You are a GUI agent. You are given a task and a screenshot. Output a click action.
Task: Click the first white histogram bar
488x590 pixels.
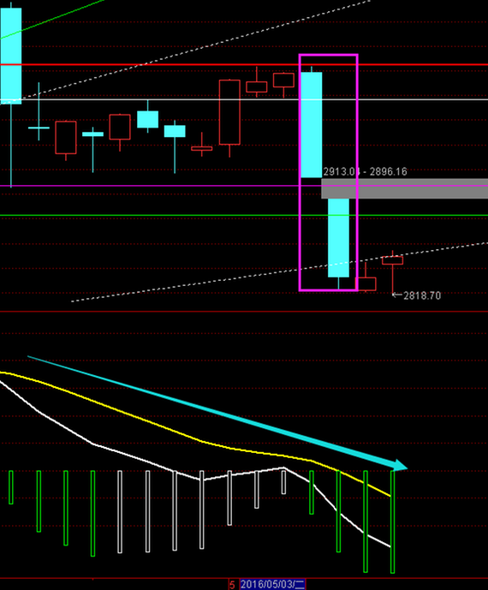coord(120,512)
